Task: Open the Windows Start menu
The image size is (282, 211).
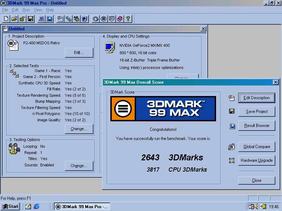Action: click(10, 206)
